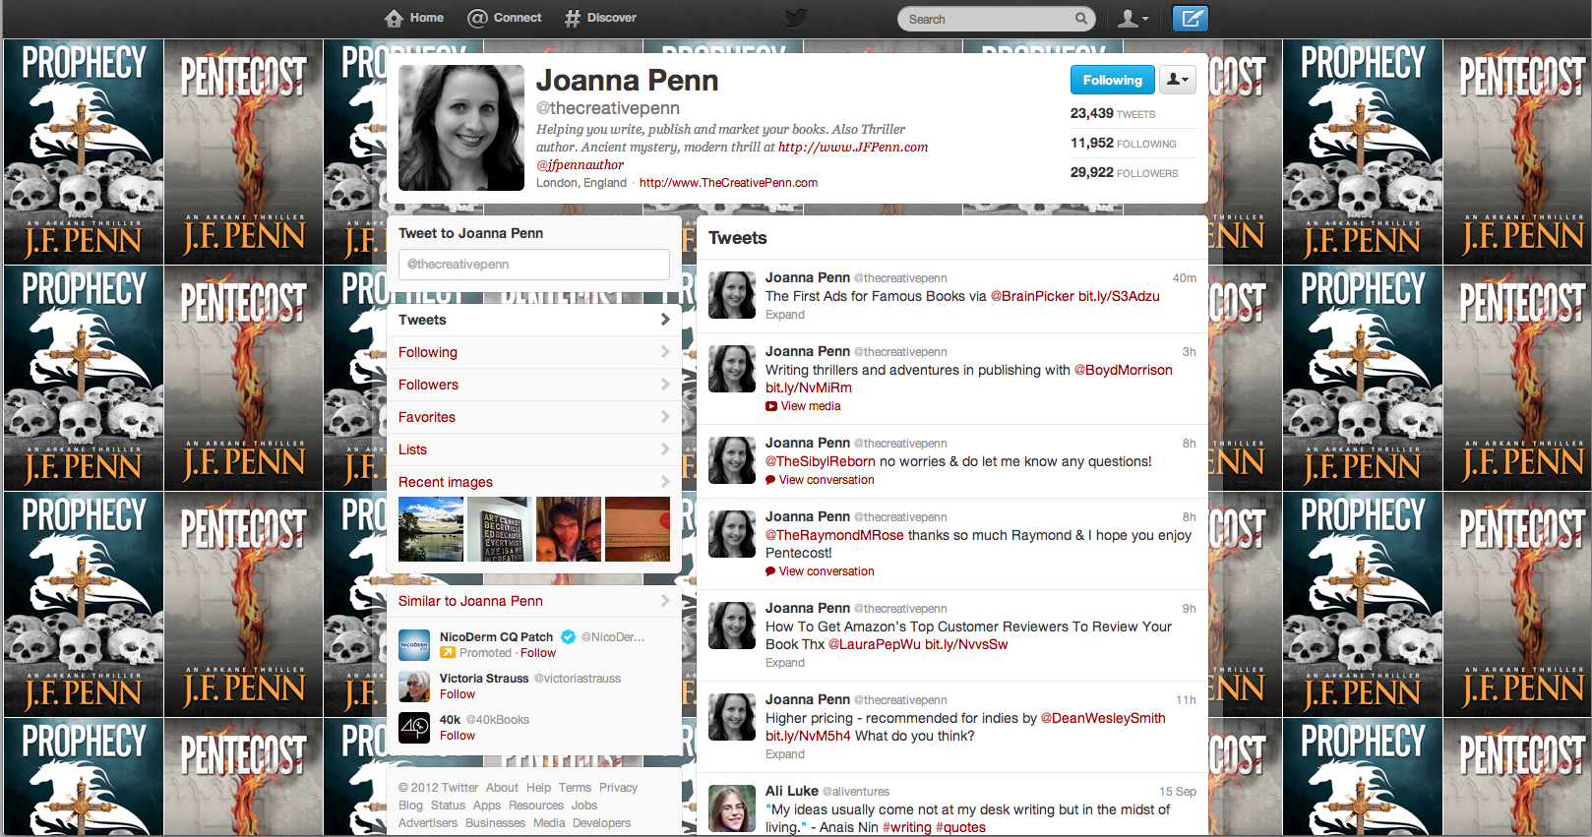
Task: Click the magnifier search icon
Action: (x=1081, y=19)
